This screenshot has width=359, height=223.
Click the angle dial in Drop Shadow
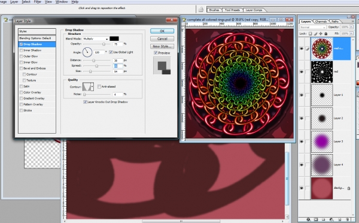click(87, 52)
